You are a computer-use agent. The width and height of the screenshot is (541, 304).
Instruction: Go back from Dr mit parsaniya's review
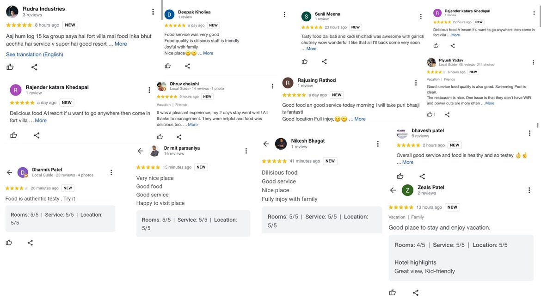coord(141,151)
